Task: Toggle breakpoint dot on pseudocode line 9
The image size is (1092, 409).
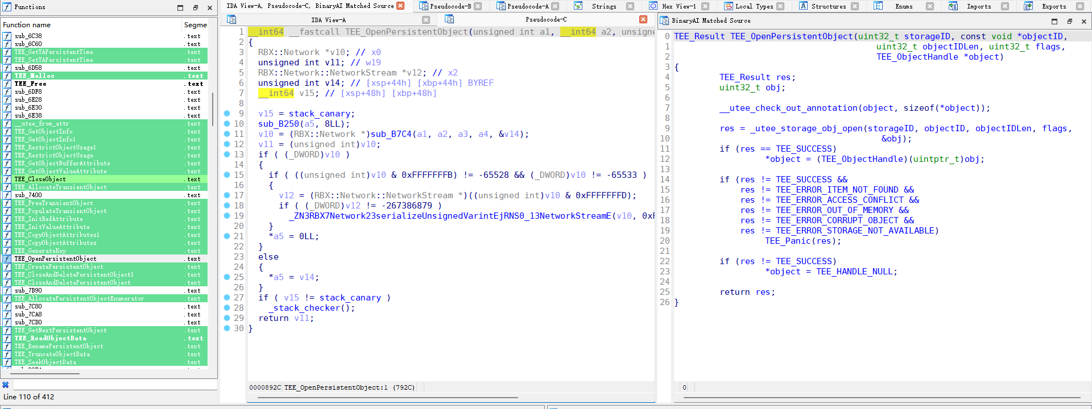Action: point(227,114)
